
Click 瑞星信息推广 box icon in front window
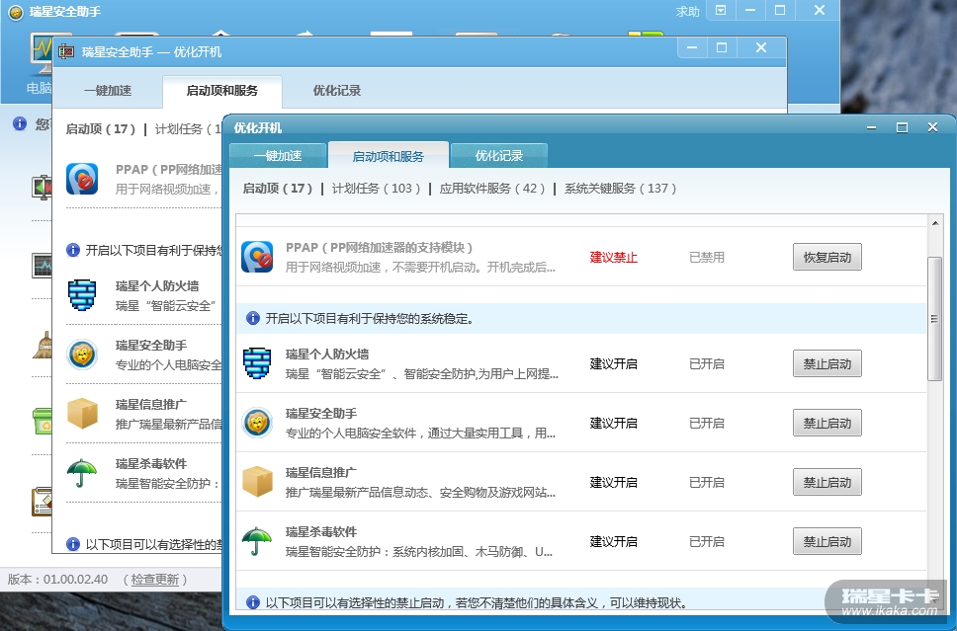pos(257,482)
